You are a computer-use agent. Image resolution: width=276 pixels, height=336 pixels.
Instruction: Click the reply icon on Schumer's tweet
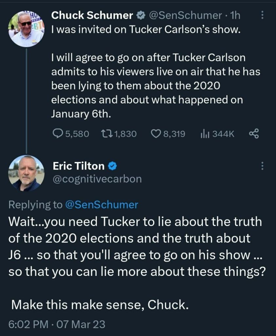tap(58, 134)
